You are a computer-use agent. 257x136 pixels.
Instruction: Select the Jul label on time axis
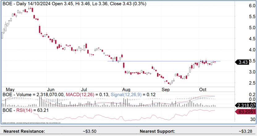coord(85,89)
